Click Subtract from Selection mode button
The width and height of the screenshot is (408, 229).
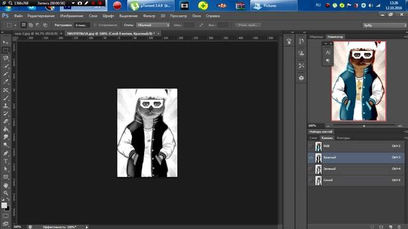pos(38,25)
